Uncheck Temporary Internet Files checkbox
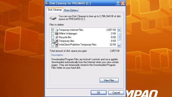This screenshot has width=172, height=97. [x=53, y=30]
